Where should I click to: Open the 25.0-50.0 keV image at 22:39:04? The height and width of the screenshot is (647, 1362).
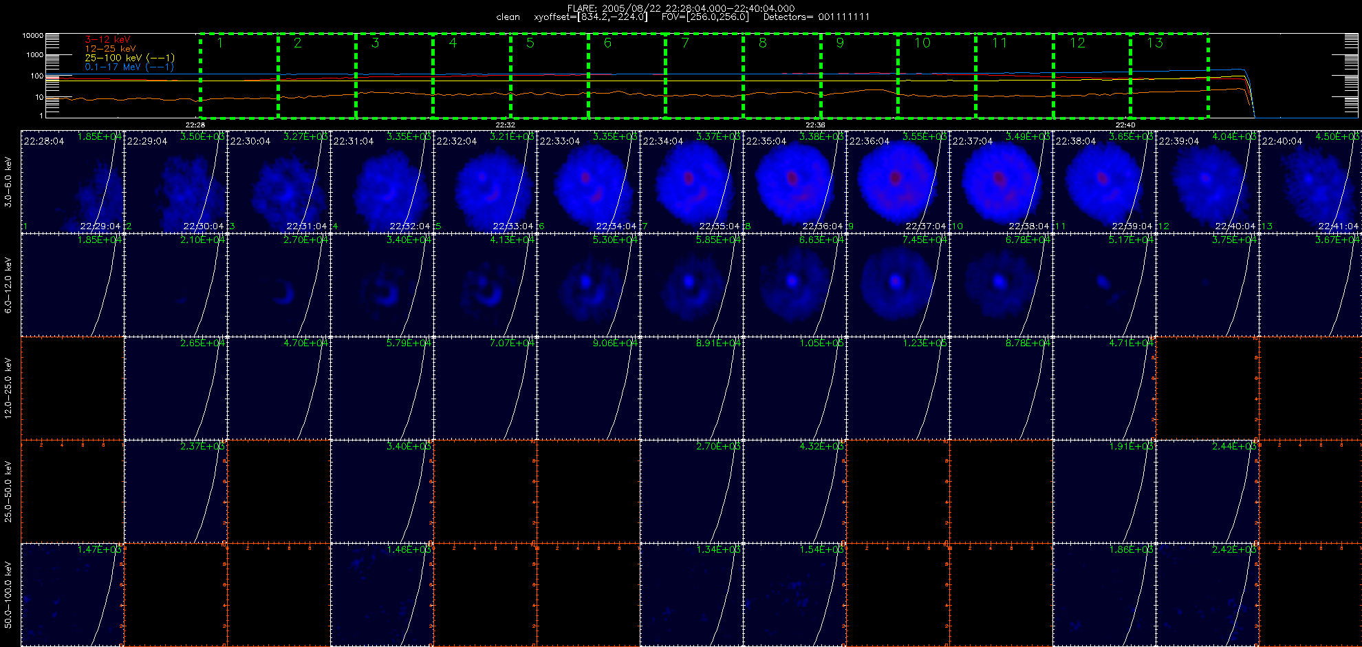(1207, 491)
